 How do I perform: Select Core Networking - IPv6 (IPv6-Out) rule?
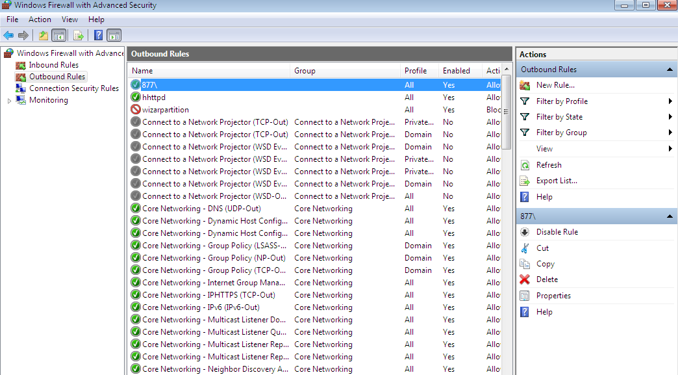(x=315, y=307)
